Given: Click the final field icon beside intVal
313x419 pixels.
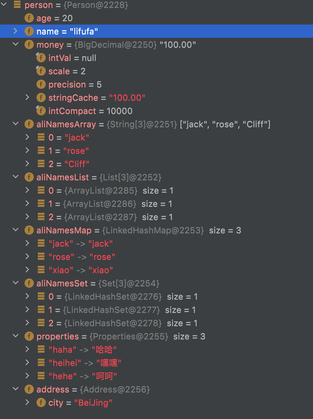Looking at the screenshot, I should coord(41,58).
